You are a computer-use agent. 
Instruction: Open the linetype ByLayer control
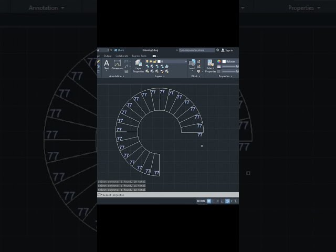229,71
